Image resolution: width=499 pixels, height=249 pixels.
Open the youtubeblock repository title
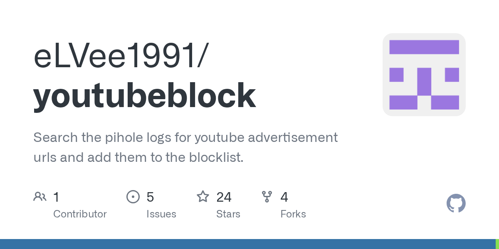coord(144,95)
